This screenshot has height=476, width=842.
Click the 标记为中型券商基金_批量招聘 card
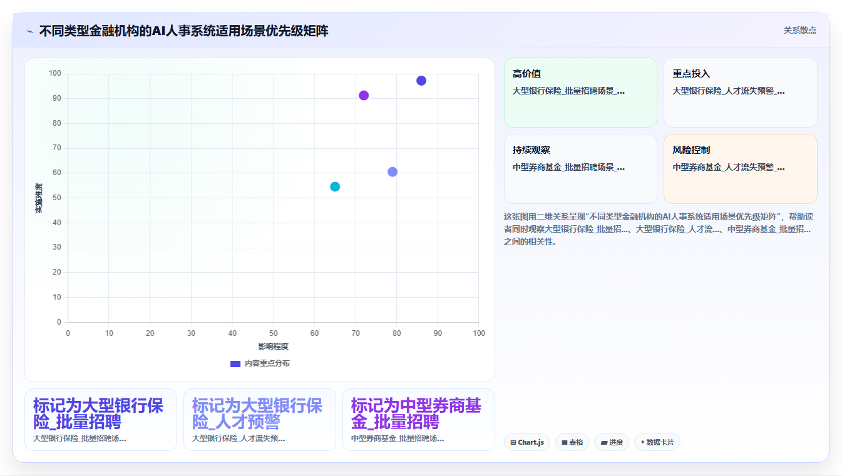click(x=419, y=420)
